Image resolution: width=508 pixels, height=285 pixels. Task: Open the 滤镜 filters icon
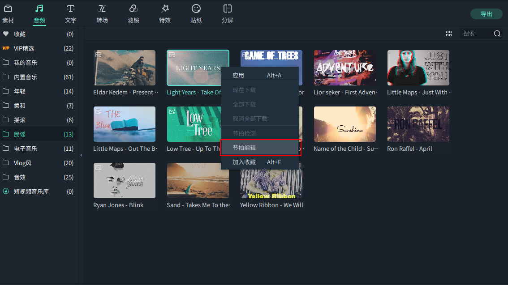tap(133, 9)
